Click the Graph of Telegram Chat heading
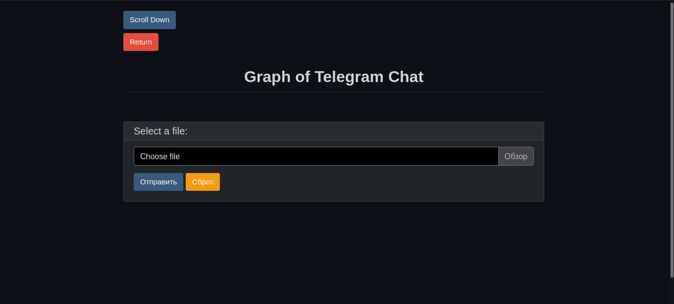The height and width of the screenshot is (304, 674). tap(333, 77)
